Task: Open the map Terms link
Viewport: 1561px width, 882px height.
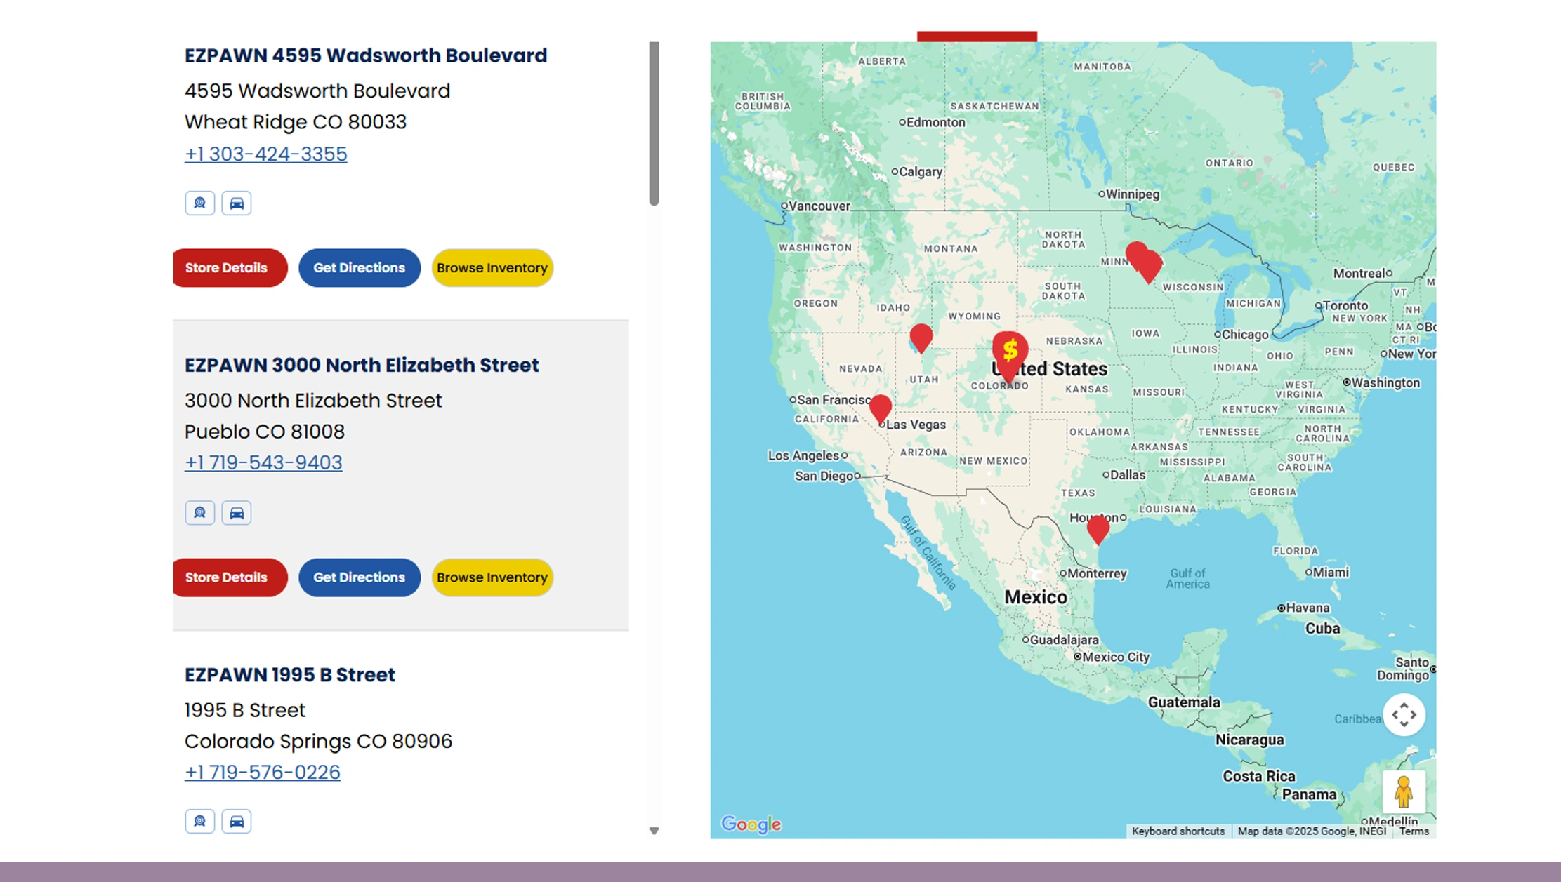Action: (1414, 831)
